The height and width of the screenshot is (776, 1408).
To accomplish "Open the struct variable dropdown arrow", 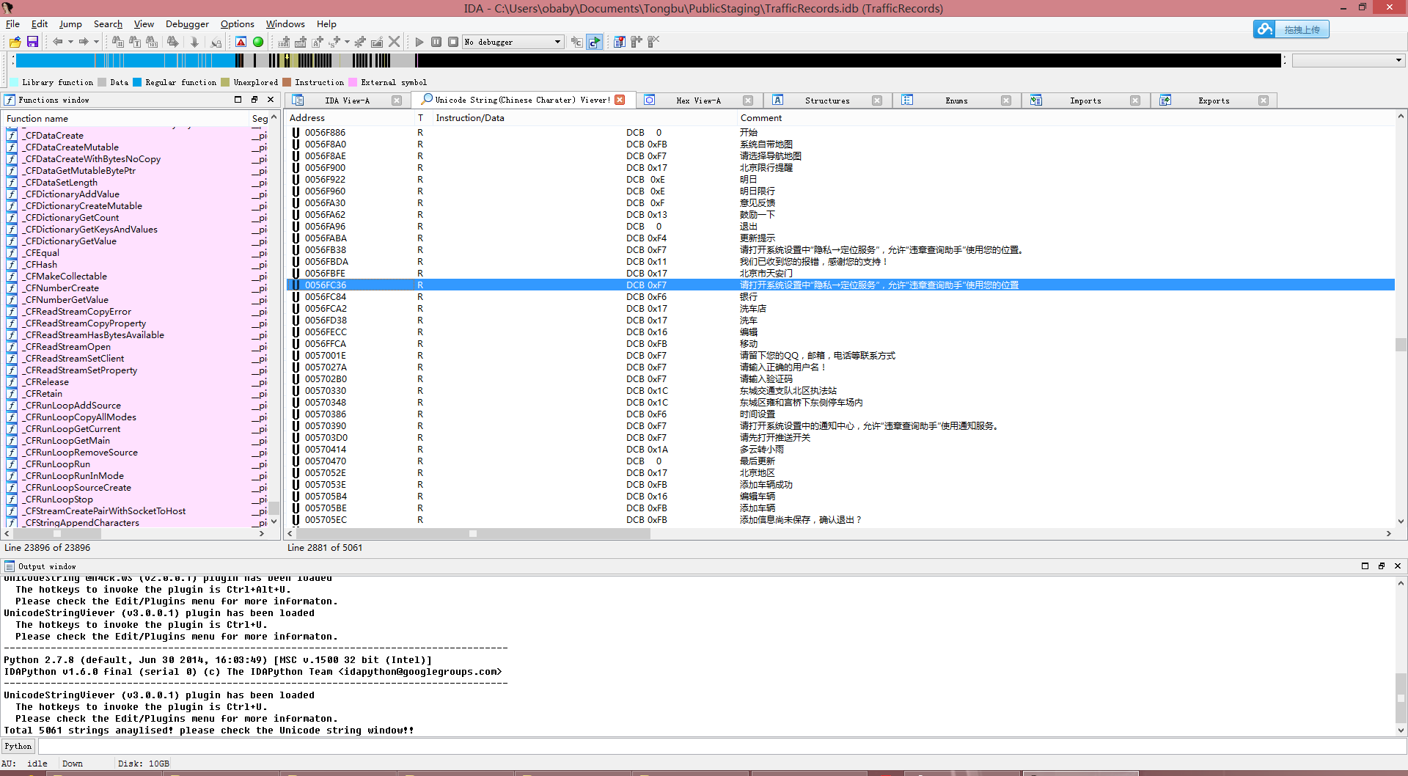I will tap(347, 42).
